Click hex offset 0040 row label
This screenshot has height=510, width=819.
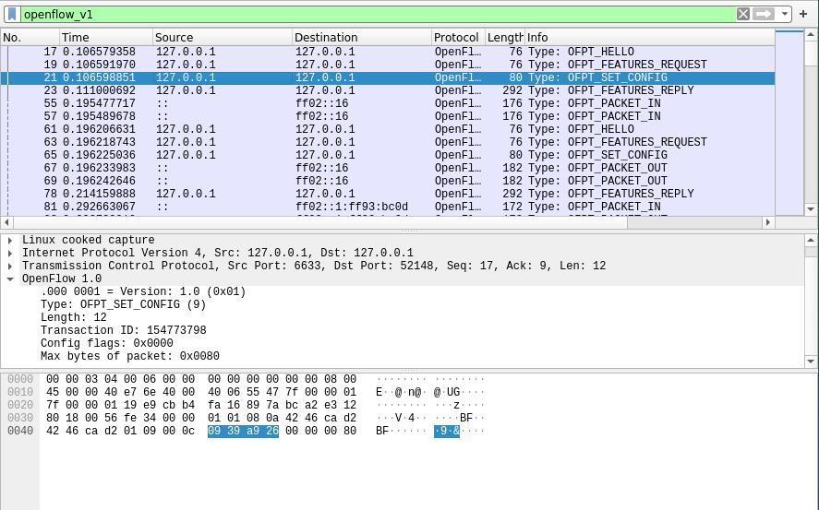pyautogui.click(x=20, y=432)
